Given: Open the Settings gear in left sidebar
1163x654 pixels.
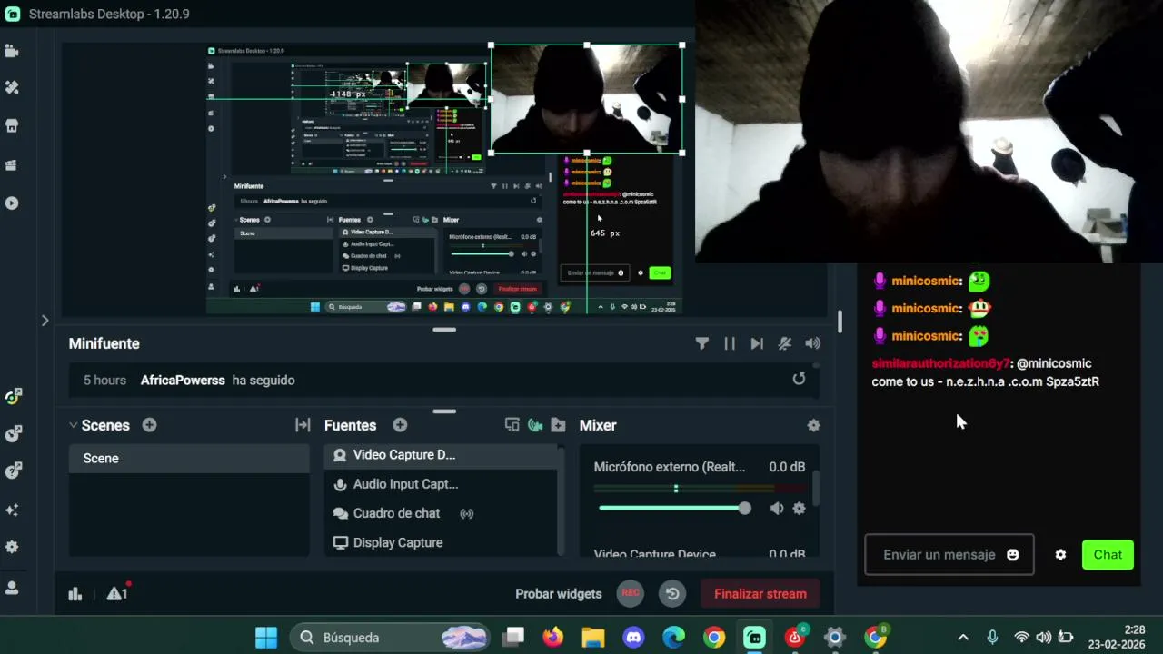Looking at the screenshot, I should (x=12, y=547).
